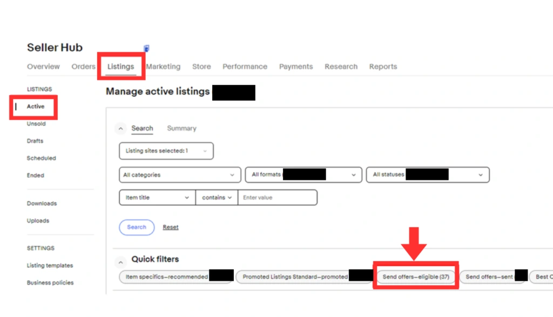Focus the Enter value text field
This screenshot has width=553, height=317.
(x=278, y=198)
